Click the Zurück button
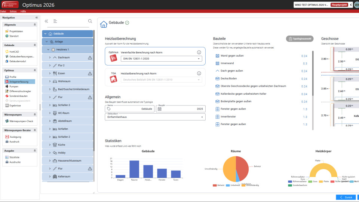Viewport: 359px width, 202px height. click(x=346, y=197)
